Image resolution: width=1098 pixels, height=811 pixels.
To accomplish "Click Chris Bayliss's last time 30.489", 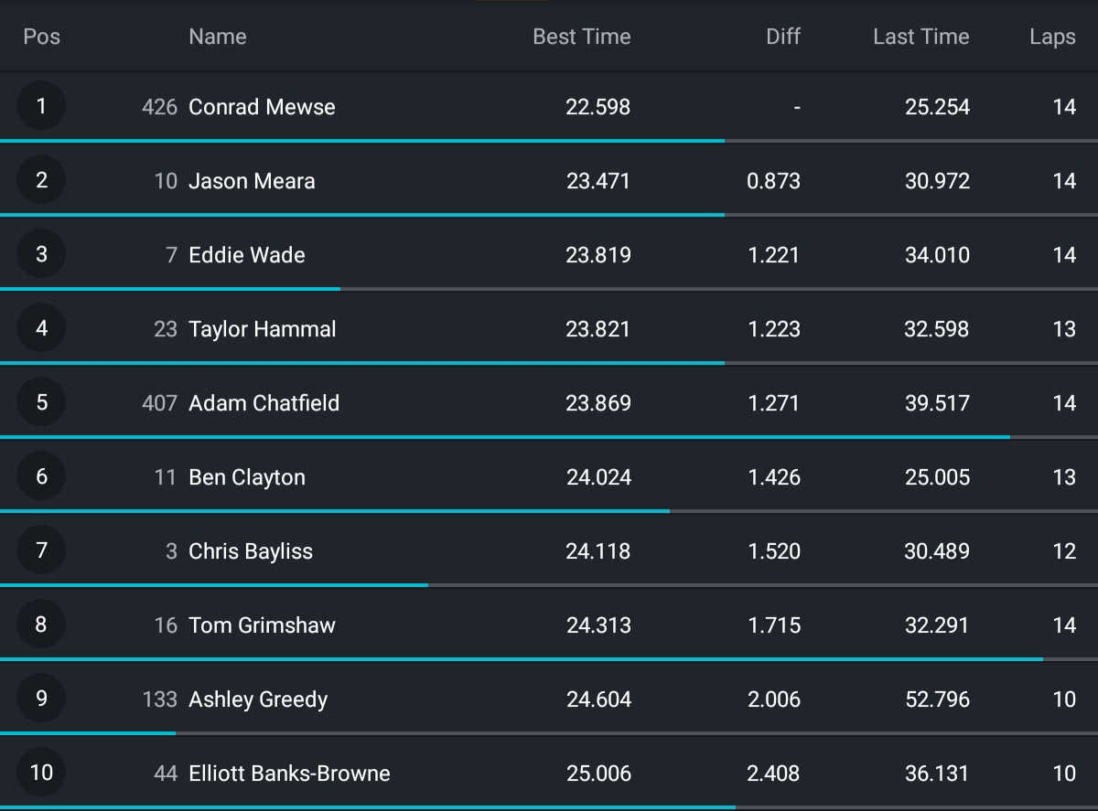I will [937, 551].
